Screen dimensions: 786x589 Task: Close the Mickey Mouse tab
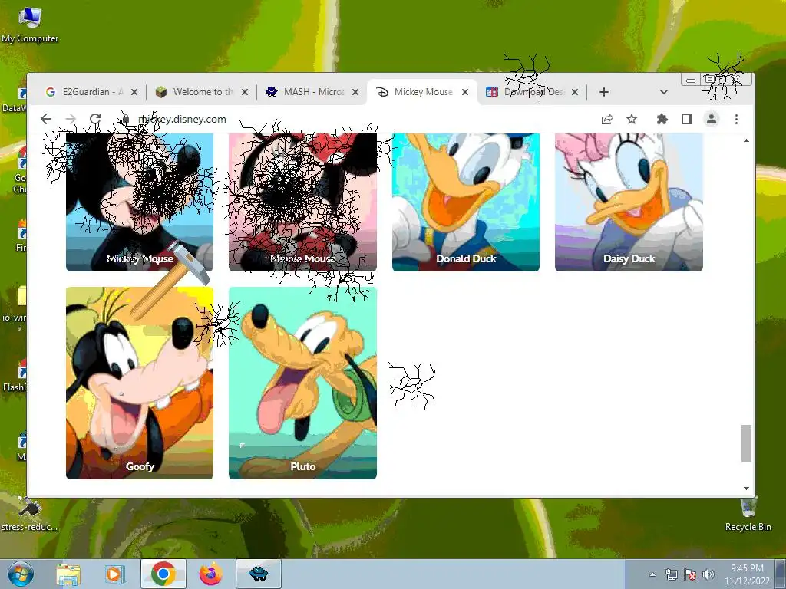(x=465, y=92)
